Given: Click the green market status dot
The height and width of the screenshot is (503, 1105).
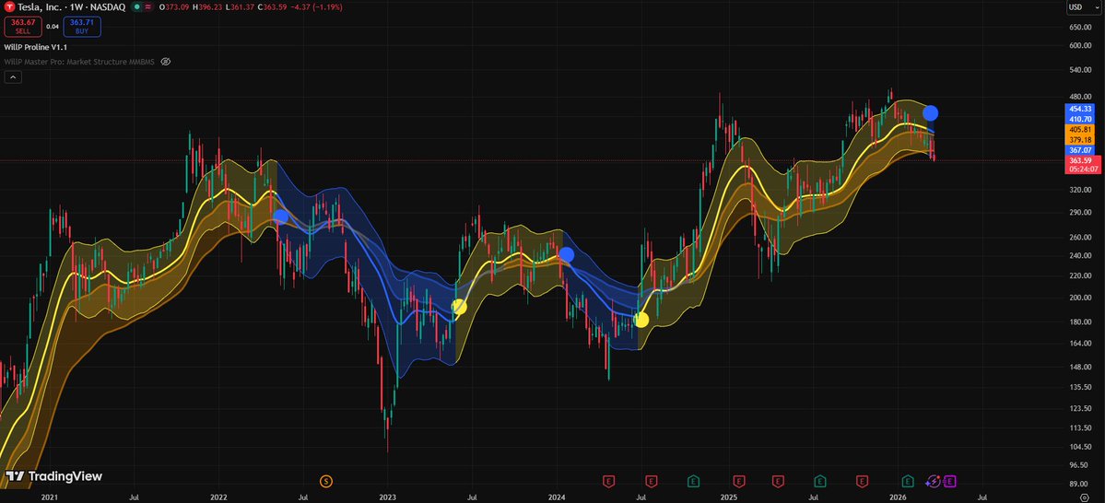Looking at the screenshot, I should [135, 7].
